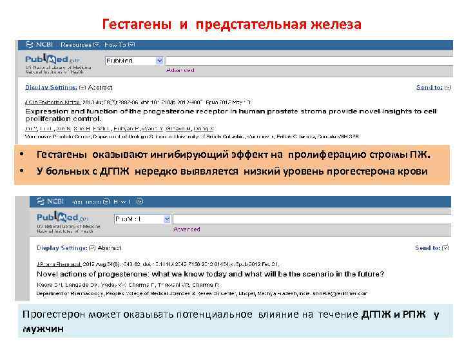Open the Advanced link under the upper search box

coord(180,70)
